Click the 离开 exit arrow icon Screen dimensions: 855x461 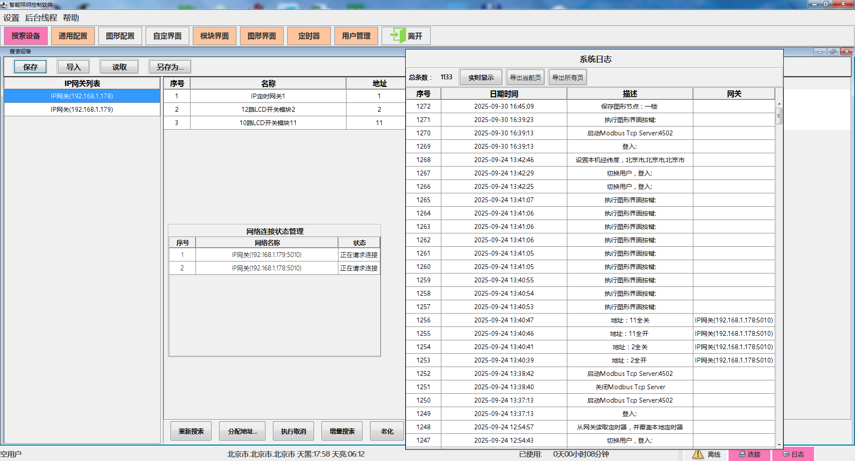coord(396,36)
